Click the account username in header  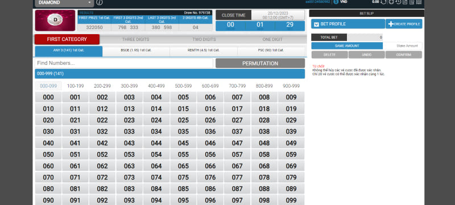coord(317,2)
